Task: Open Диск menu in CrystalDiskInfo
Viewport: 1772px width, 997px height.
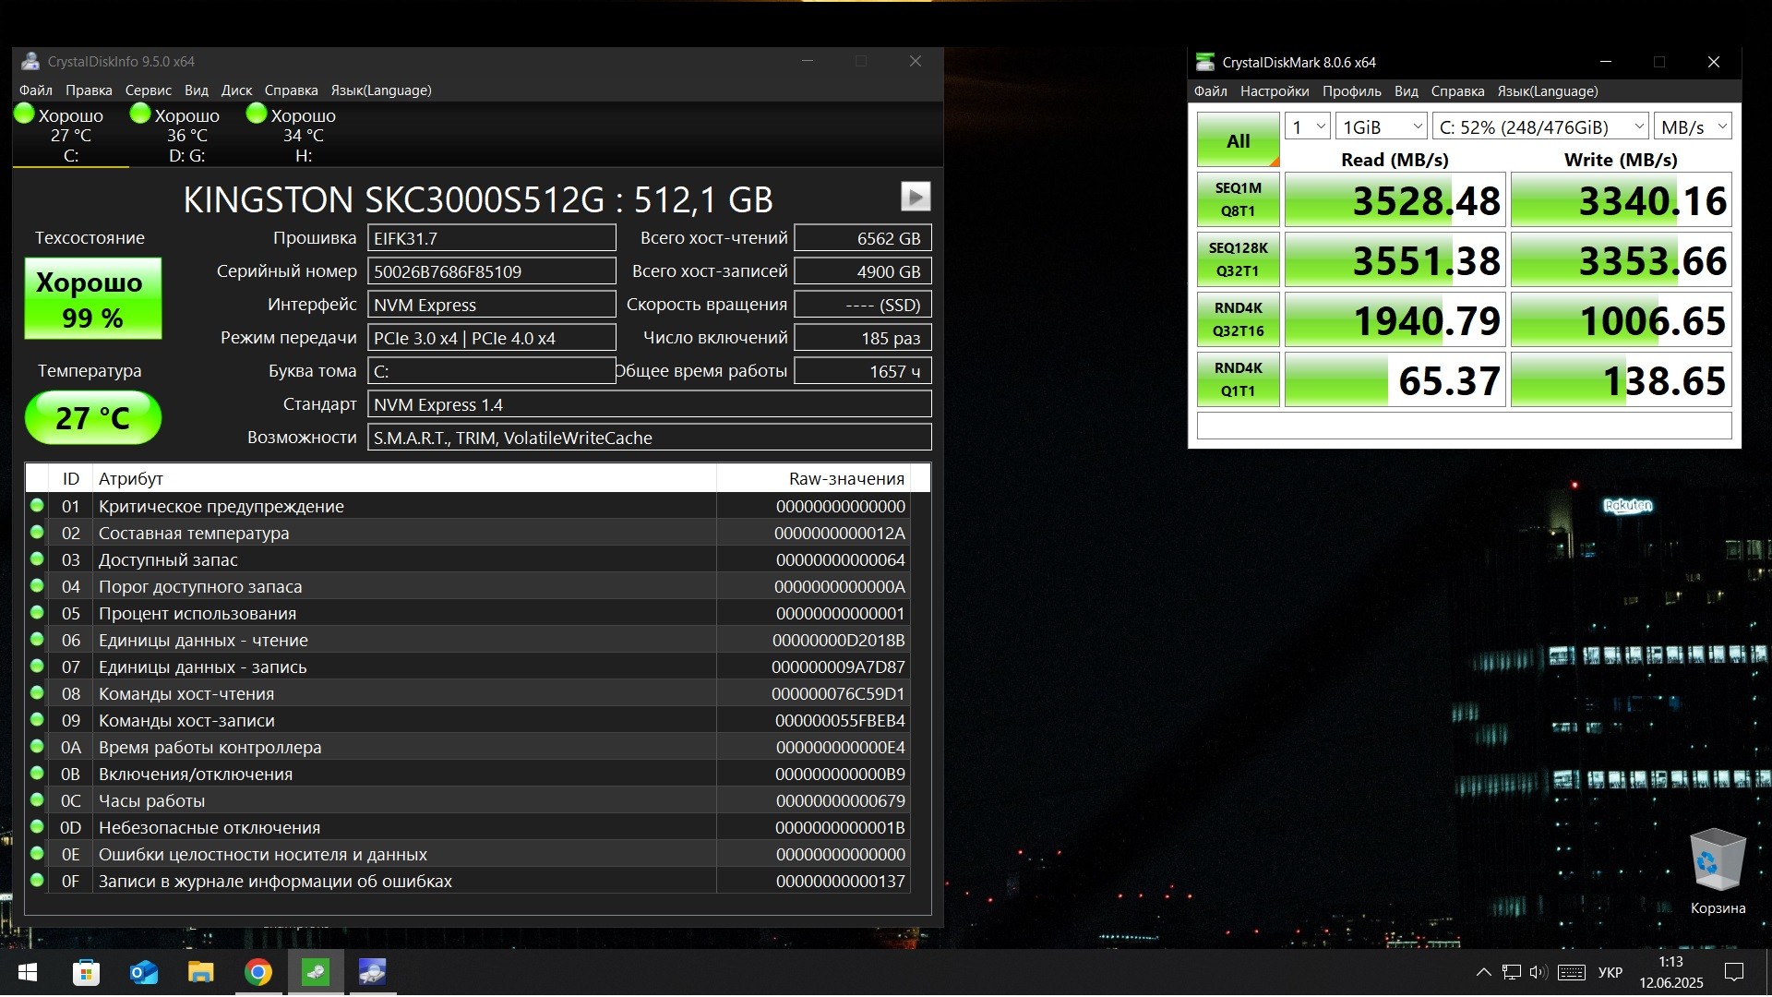Action: (237, 90)
